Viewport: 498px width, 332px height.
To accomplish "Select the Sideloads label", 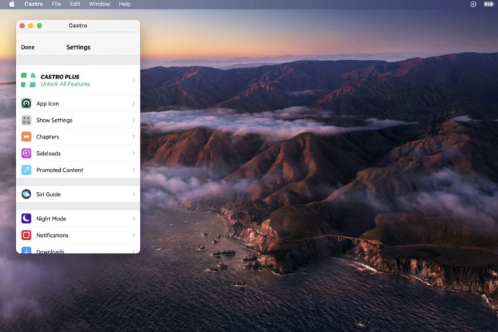I will tap(48, 154).
